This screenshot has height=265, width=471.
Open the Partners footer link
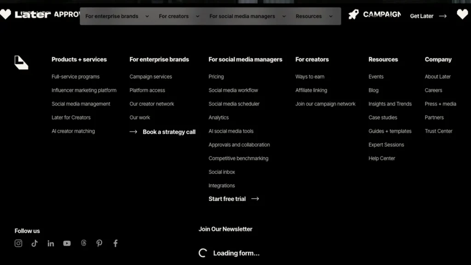point(434,117)
